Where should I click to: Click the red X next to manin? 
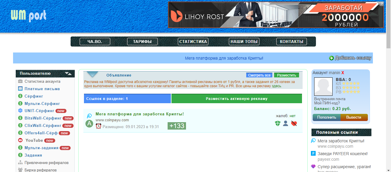coord(343,73)
